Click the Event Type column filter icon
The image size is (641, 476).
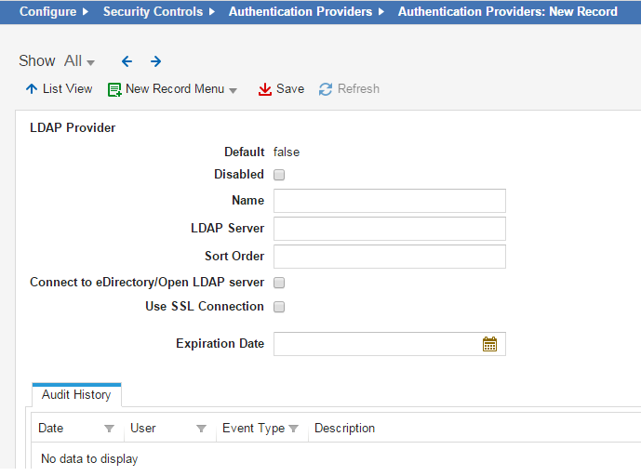pos(293,429)
